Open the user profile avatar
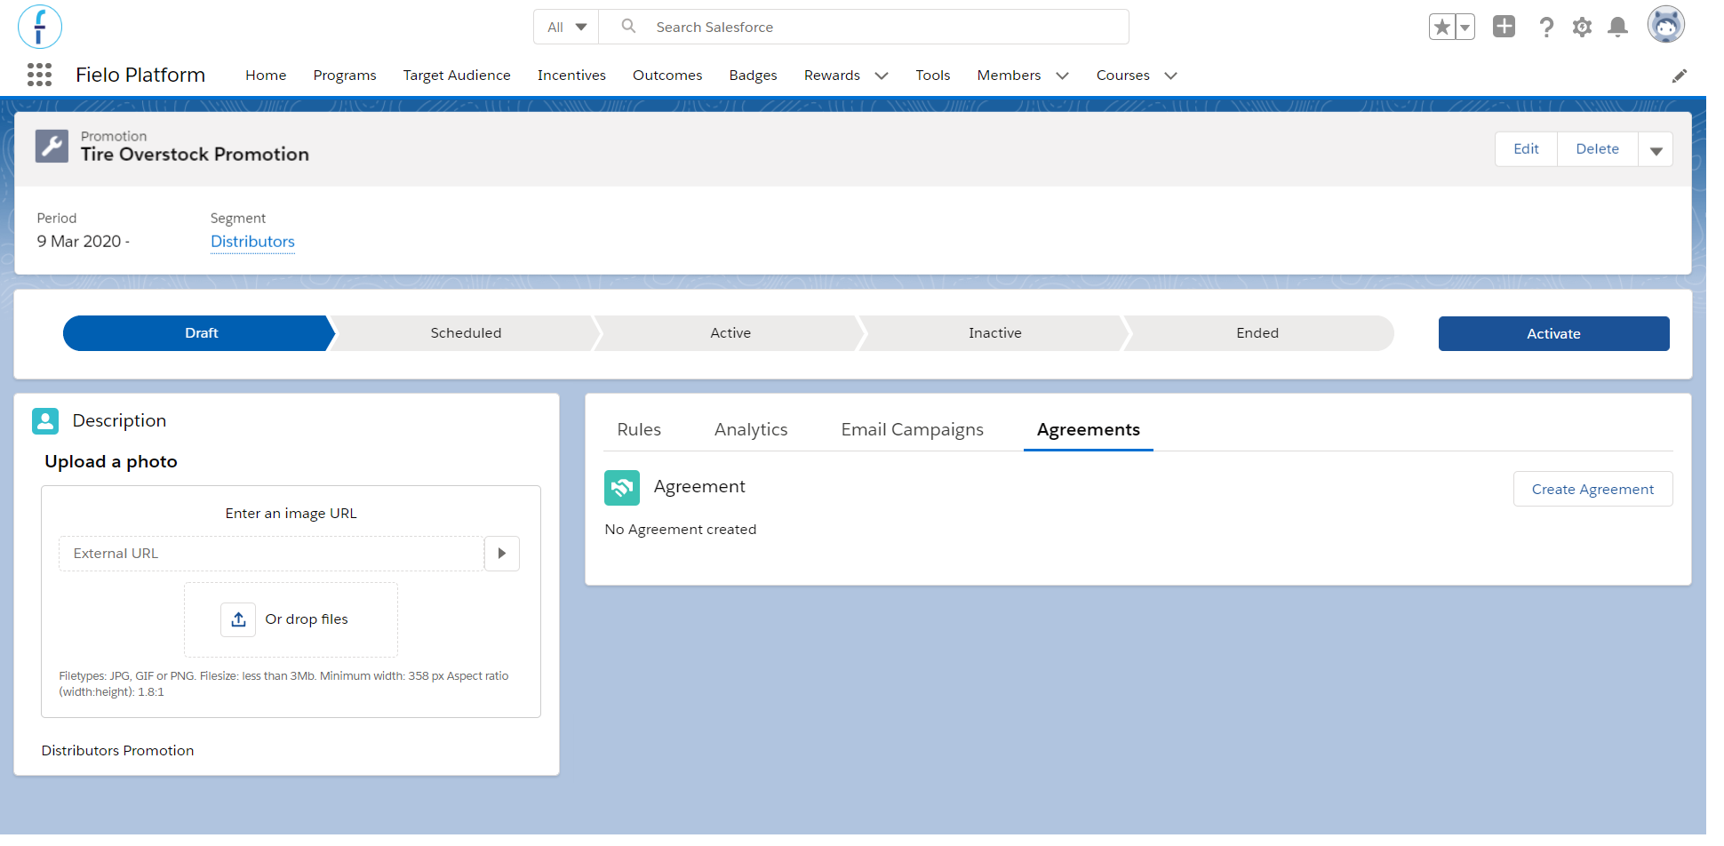The height and width of the screenshot is (846, 1724). tap(1665, 25)
